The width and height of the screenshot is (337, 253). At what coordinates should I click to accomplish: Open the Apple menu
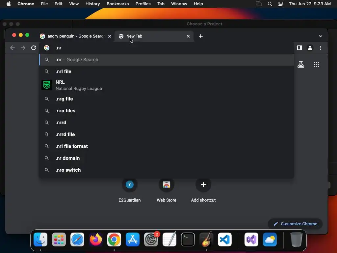pos(9,4)
